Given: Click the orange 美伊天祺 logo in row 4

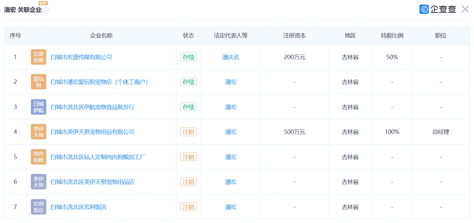Looking at the screenshot, I should 39,132.
